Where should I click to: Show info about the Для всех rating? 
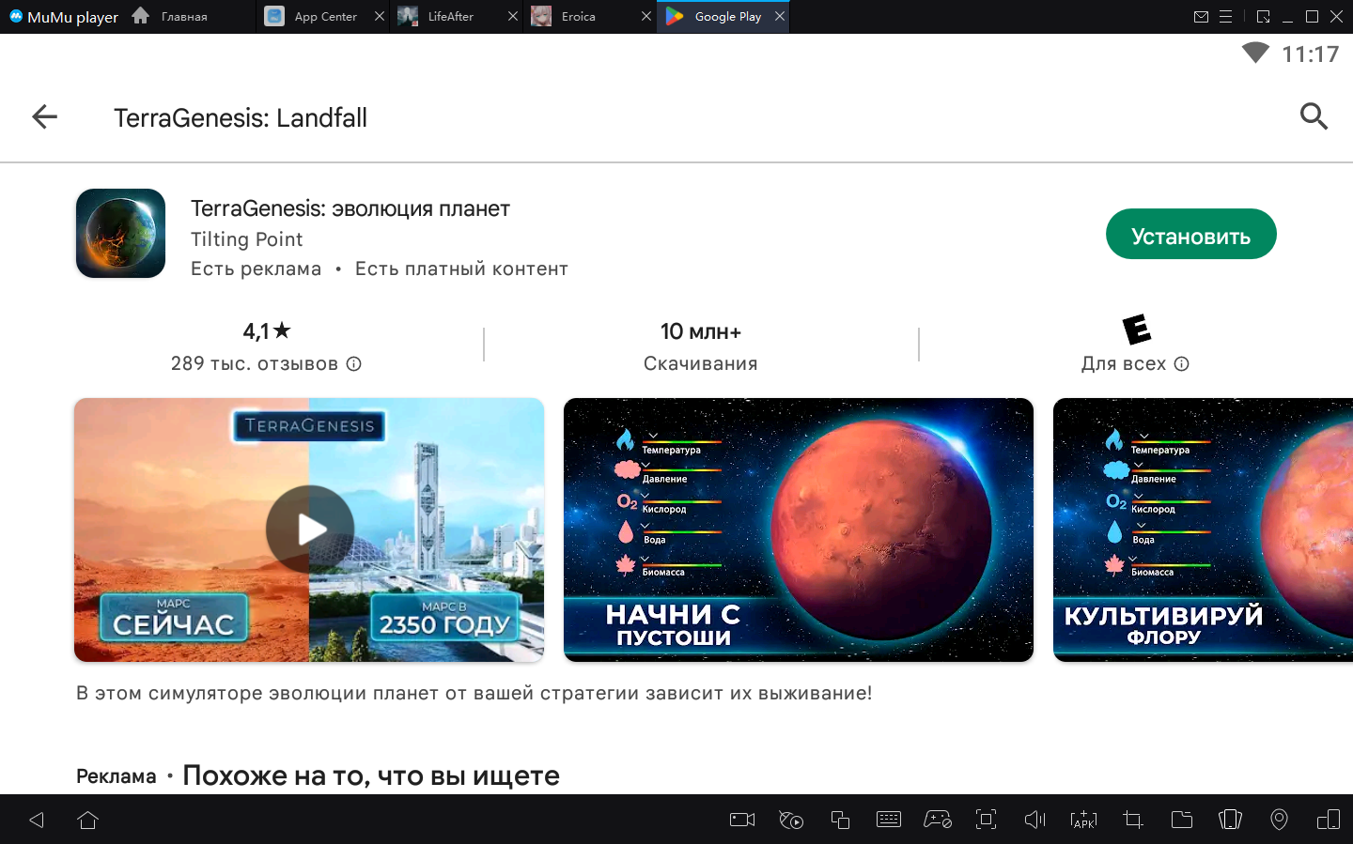click(1182, 364)
